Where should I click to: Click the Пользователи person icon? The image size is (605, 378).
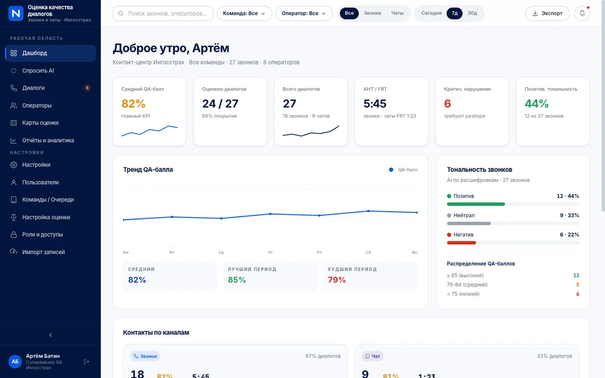click(14, 182)
